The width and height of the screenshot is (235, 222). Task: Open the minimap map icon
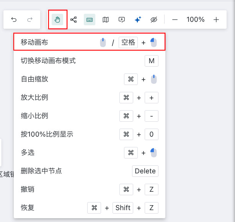[106, 20]
